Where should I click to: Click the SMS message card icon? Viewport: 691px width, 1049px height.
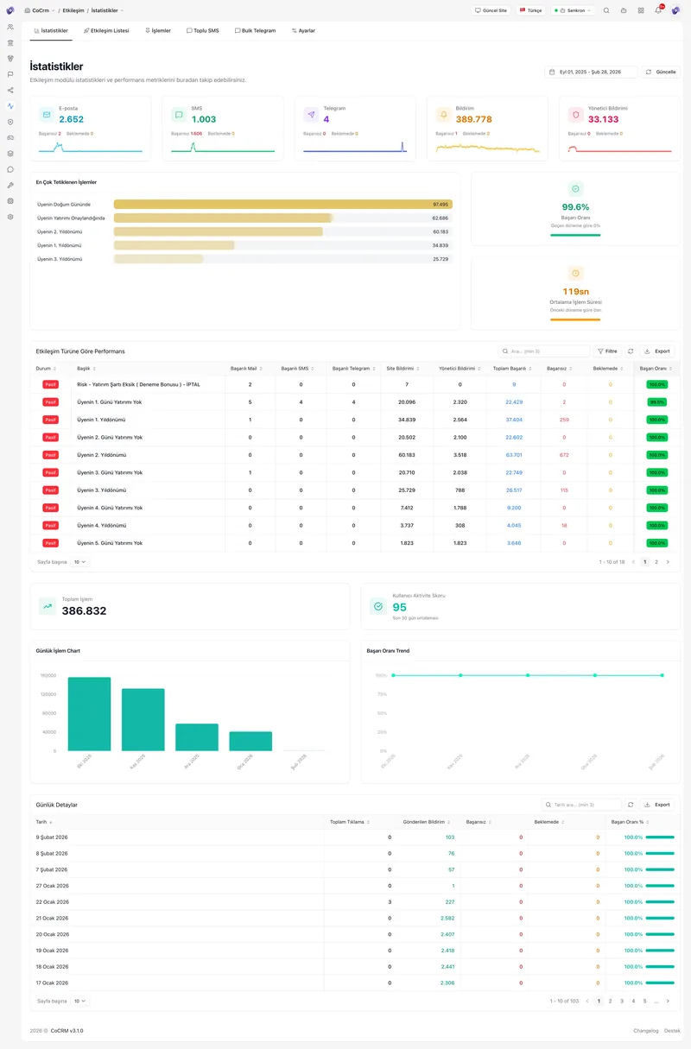(179, 114)
